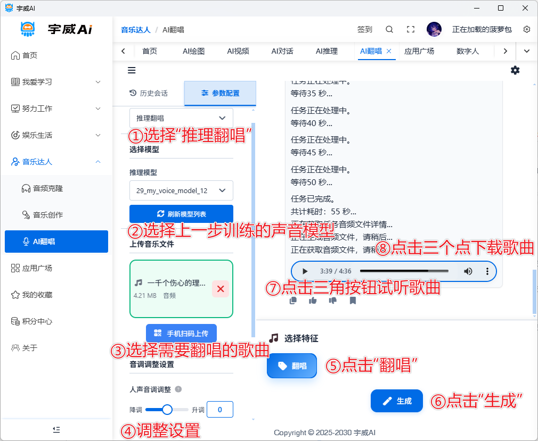The image size is (538, 441).
Task: Click the 刷新模型列表 button
Action: (x=181, y=214)
